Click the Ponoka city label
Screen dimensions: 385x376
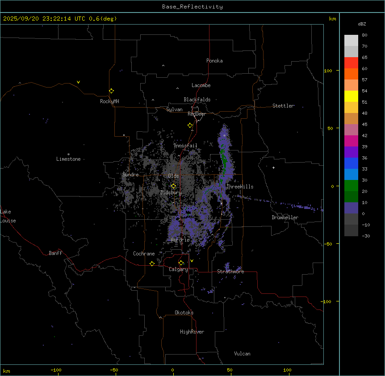214,61
